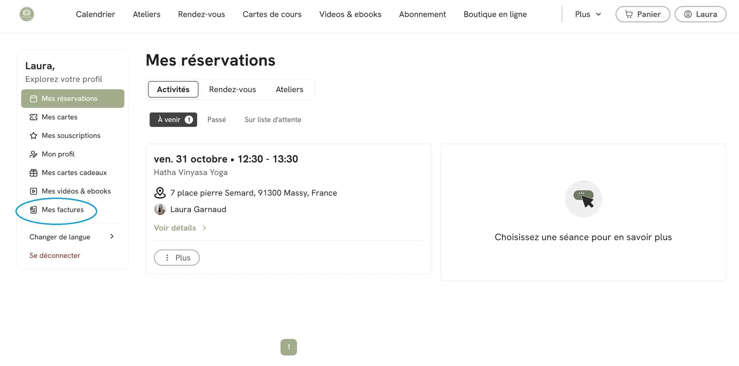Open the three-dot Plus options button
This screenshot has width=739, height=366.
[177, 258]
